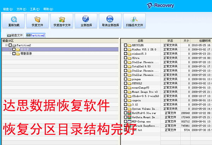Click the 零散目录 folder icon
212x145 pixels.
[18, 54]
